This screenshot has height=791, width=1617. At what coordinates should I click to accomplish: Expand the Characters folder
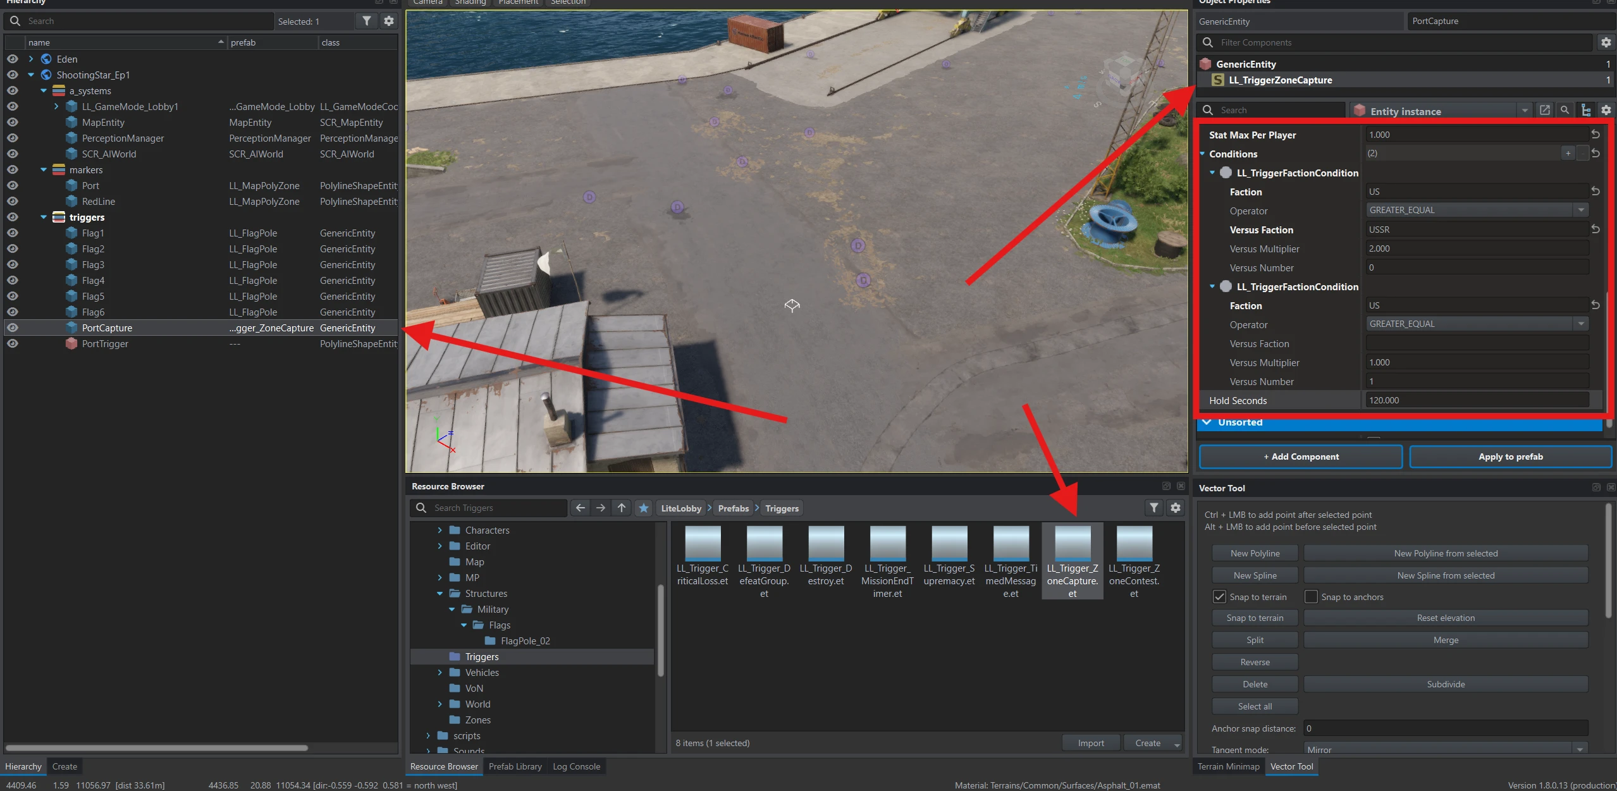[440, 530]
